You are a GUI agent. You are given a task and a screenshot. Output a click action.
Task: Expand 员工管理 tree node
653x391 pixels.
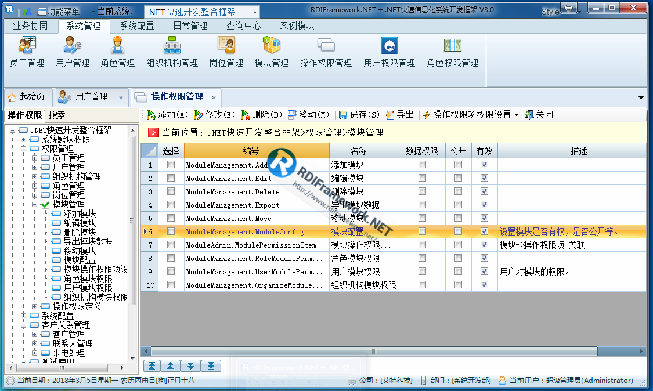click(35, 158)
